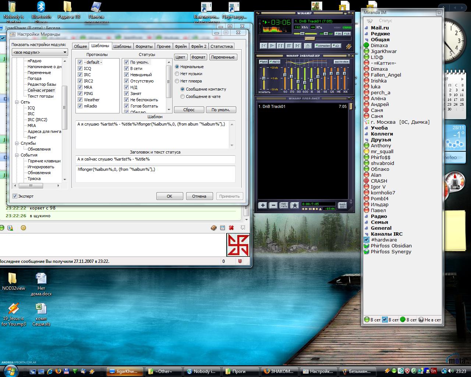Uncheck the Weather protocol checkbox
The image size is (471, 377).
(x=80, y=100)
